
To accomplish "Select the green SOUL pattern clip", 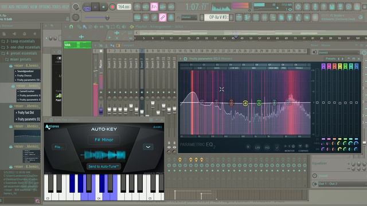I will [x=77, y=45].
